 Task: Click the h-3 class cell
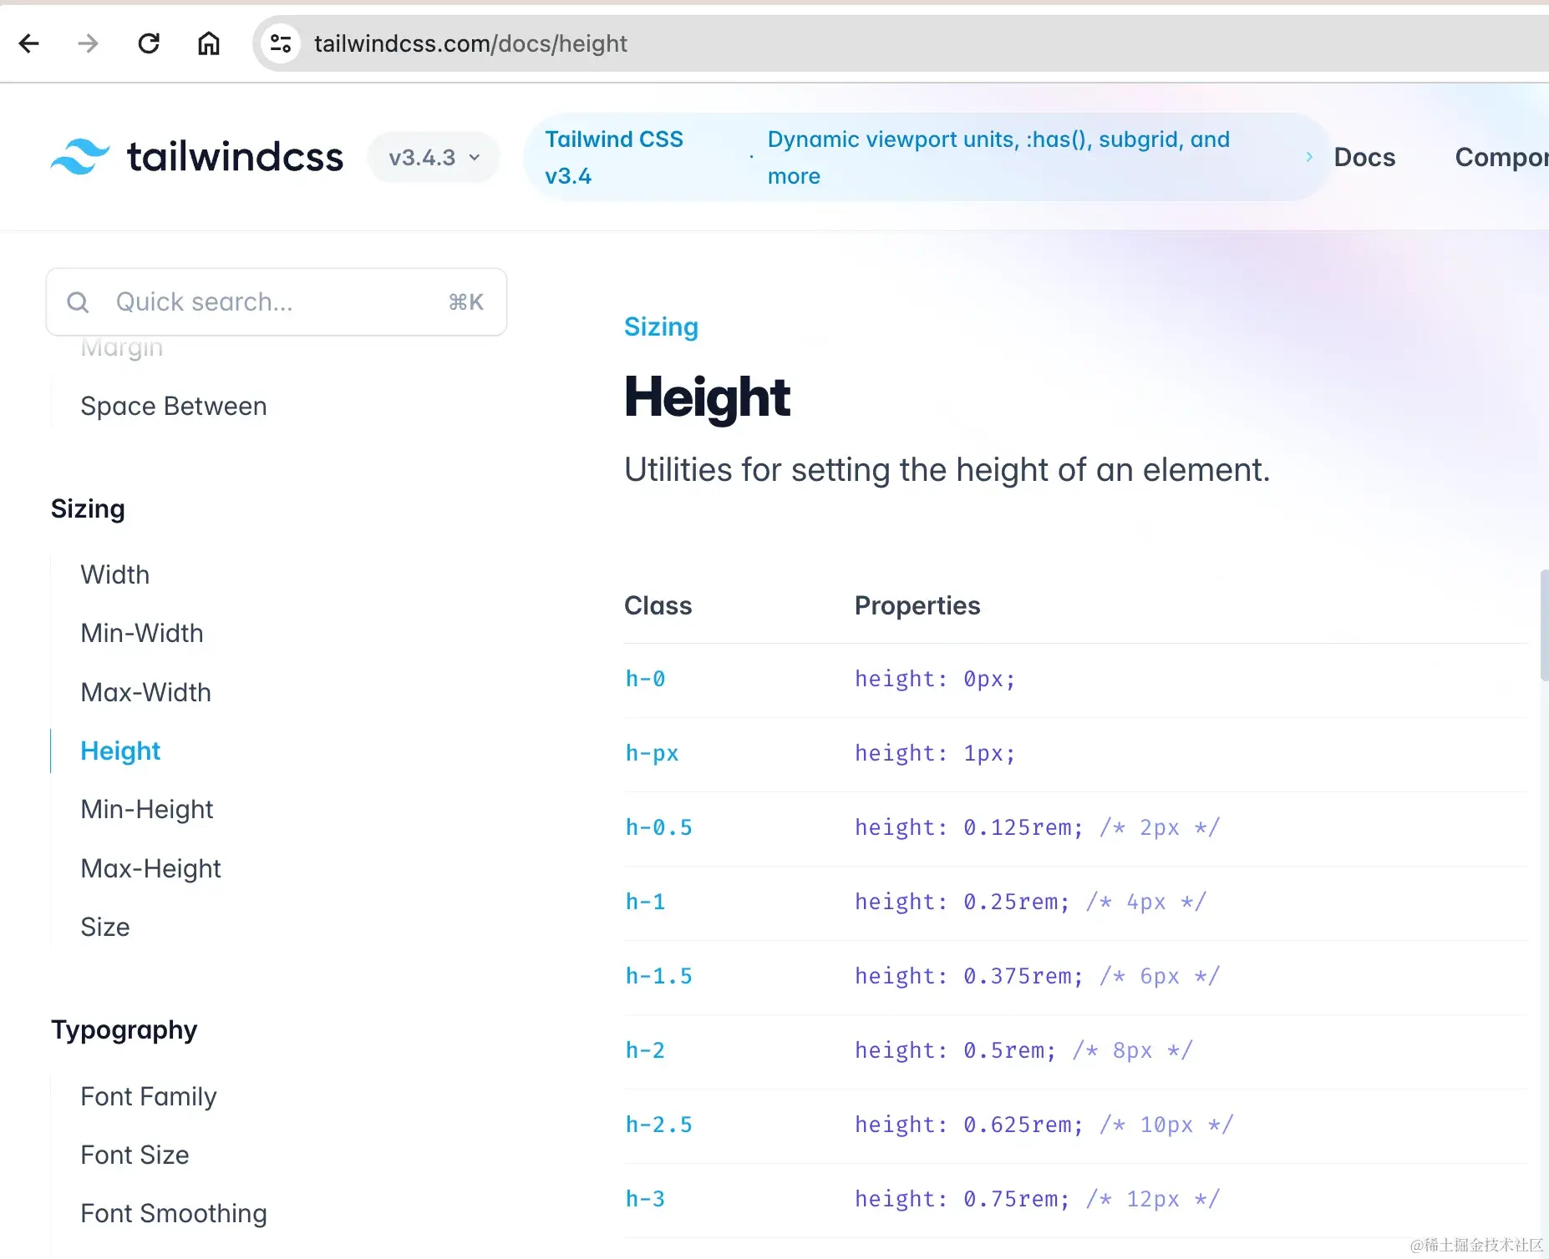[x=645, y=1199]
